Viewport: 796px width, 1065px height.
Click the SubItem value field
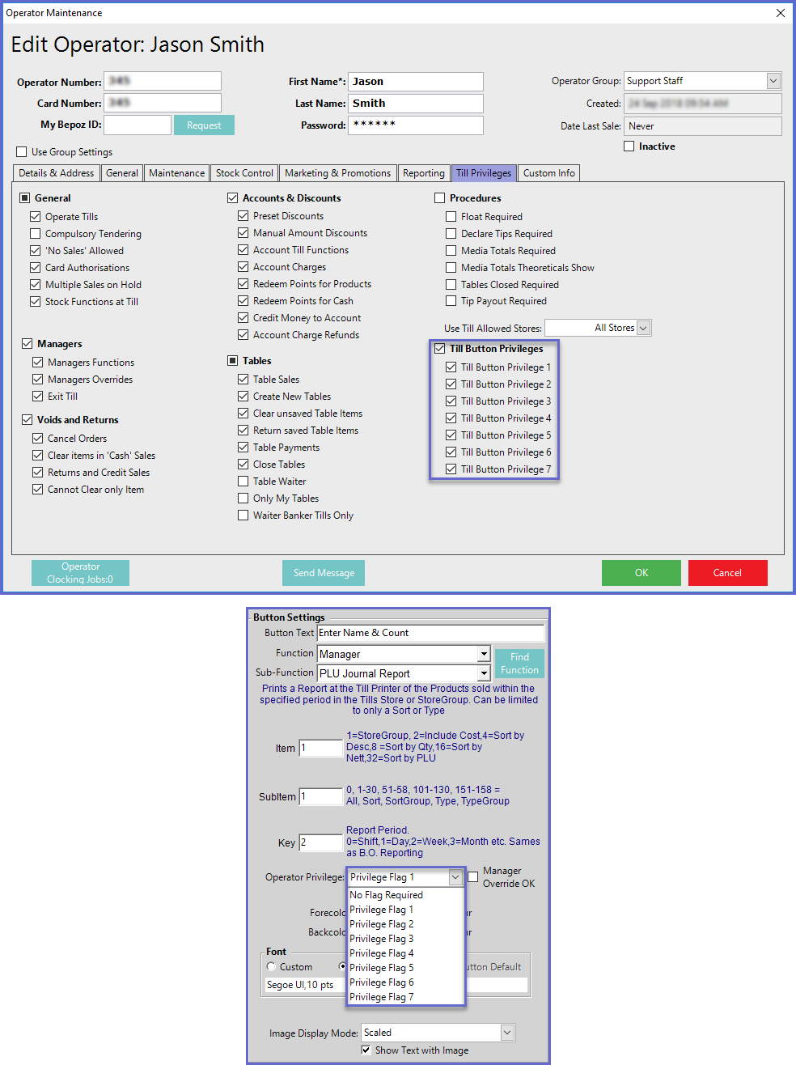point(321,797)
